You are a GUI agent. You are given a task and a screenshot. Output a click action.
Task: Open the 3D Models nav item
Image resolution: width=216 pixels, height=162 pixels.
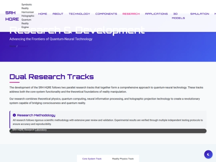click(x=178, y=16)
